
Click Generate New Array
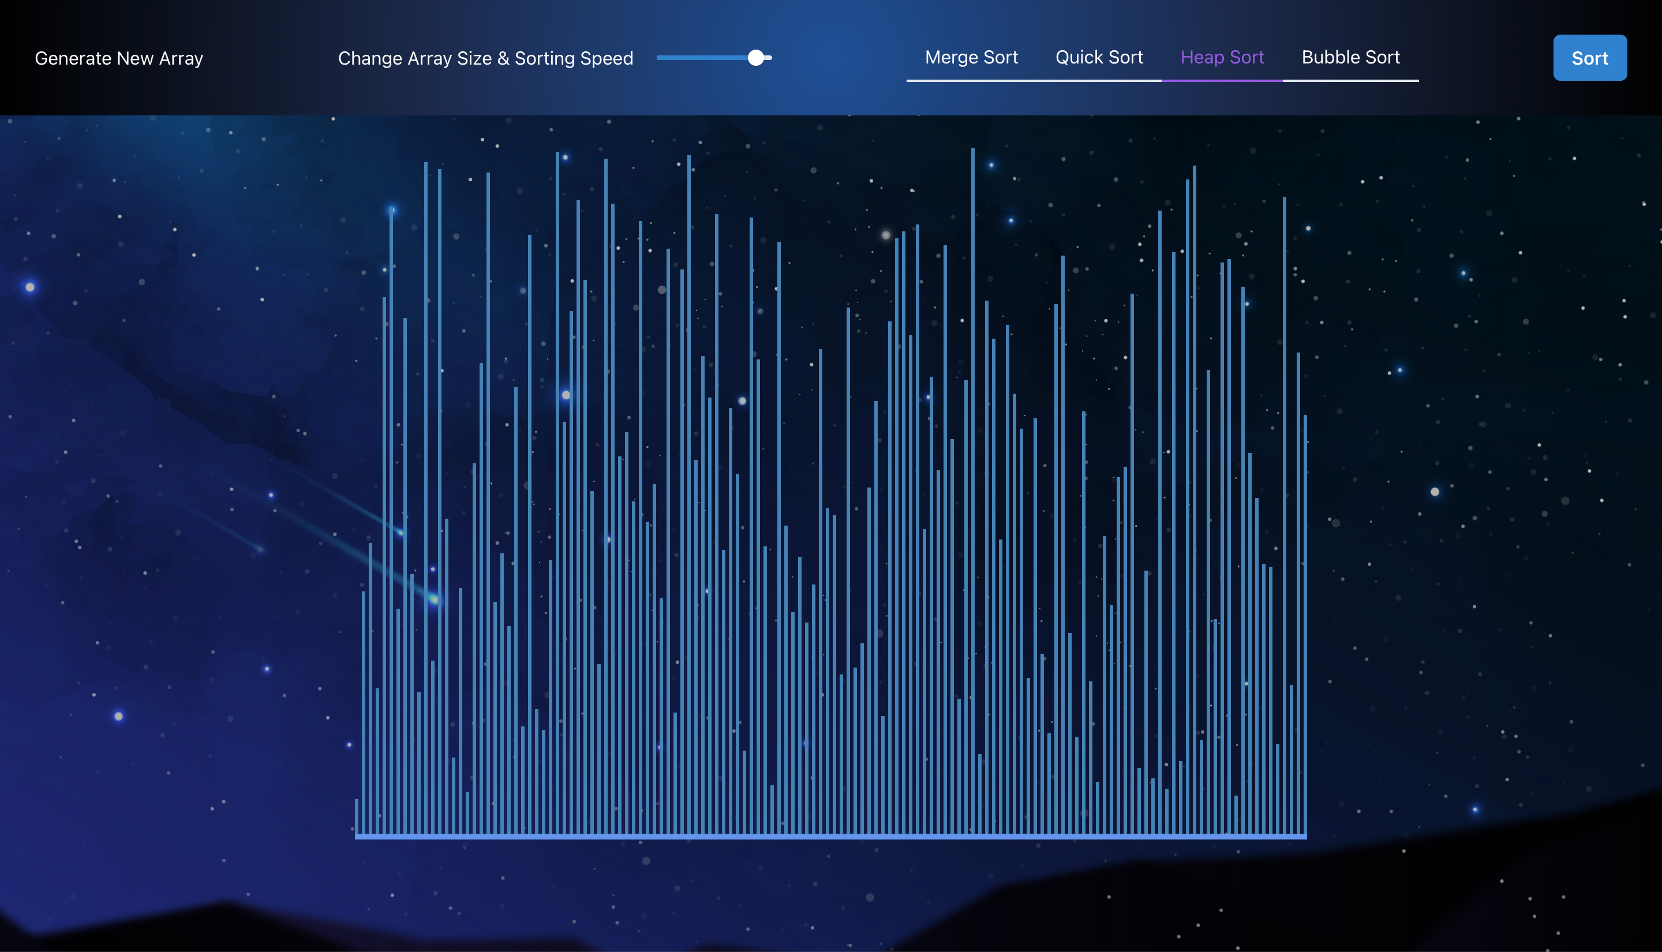coord(118,58)
